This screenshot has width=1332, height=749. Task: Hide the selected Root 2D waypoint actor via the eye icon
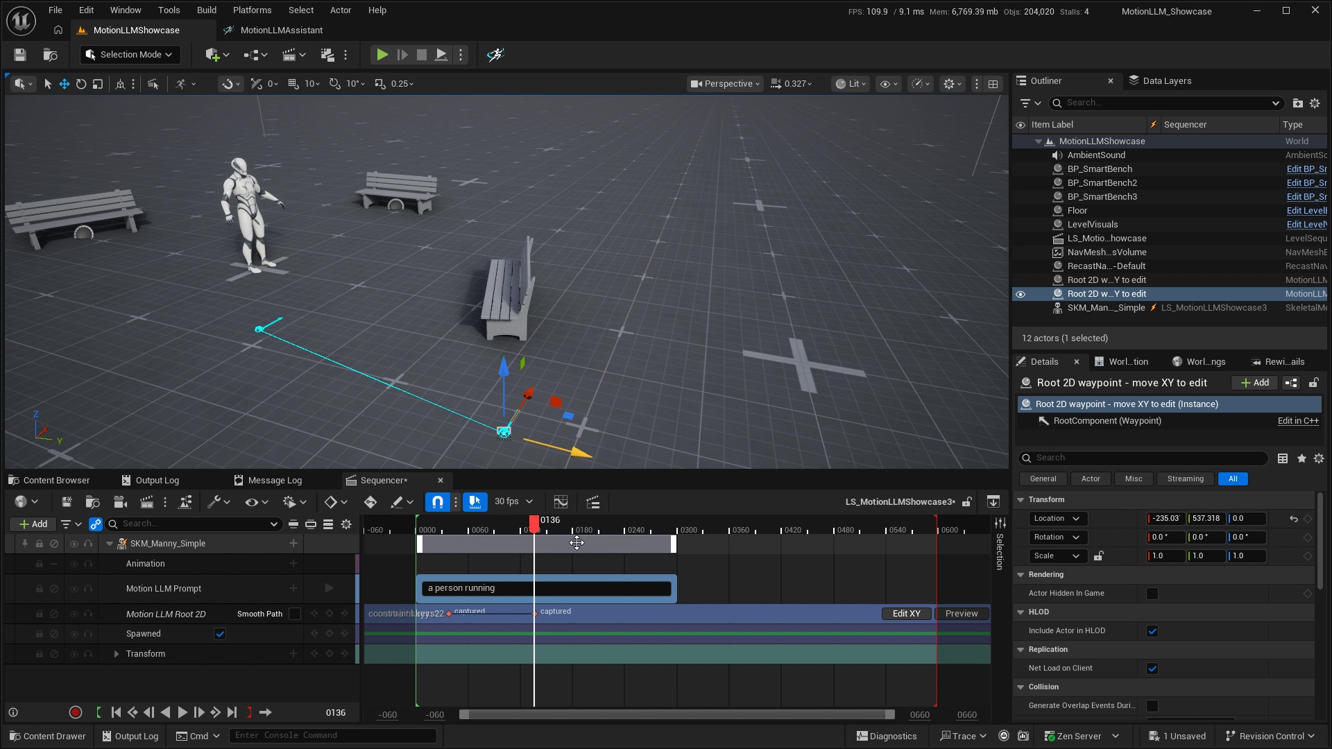[x=1021, y=294]
